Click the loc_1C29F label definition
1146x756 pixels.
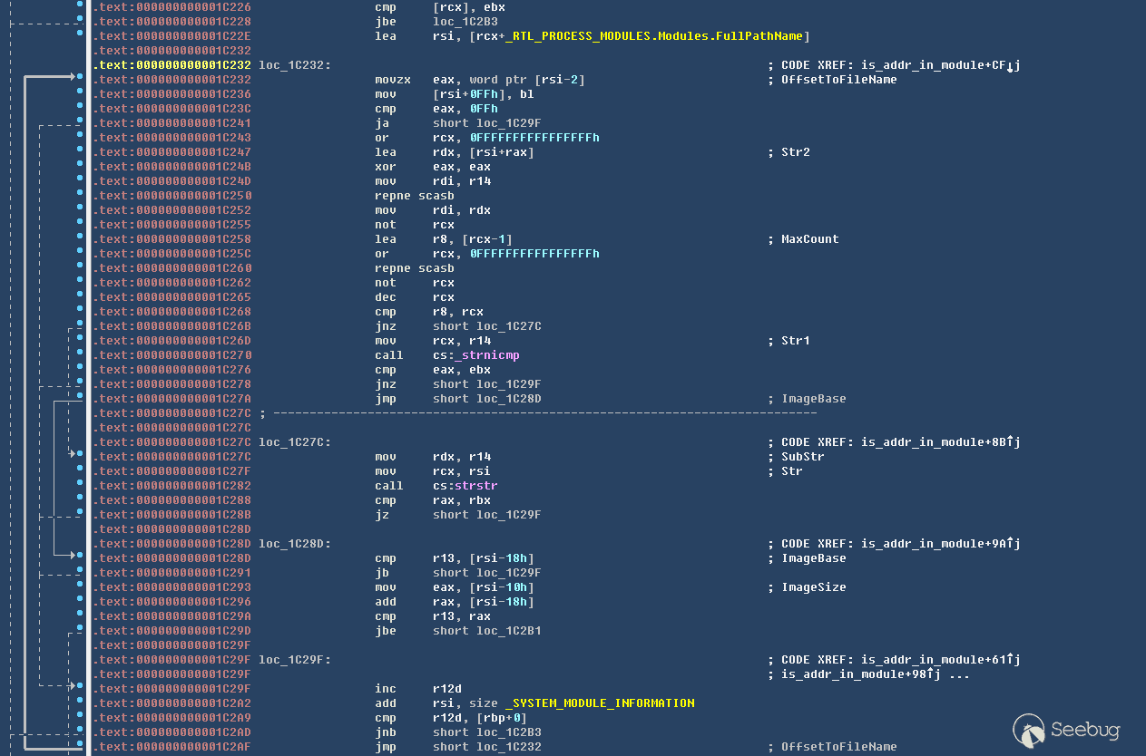coord(295,660)
